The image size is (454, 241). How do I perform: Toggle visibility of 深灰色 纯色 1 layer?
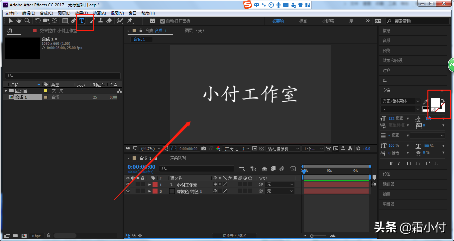tap(128, 191)
